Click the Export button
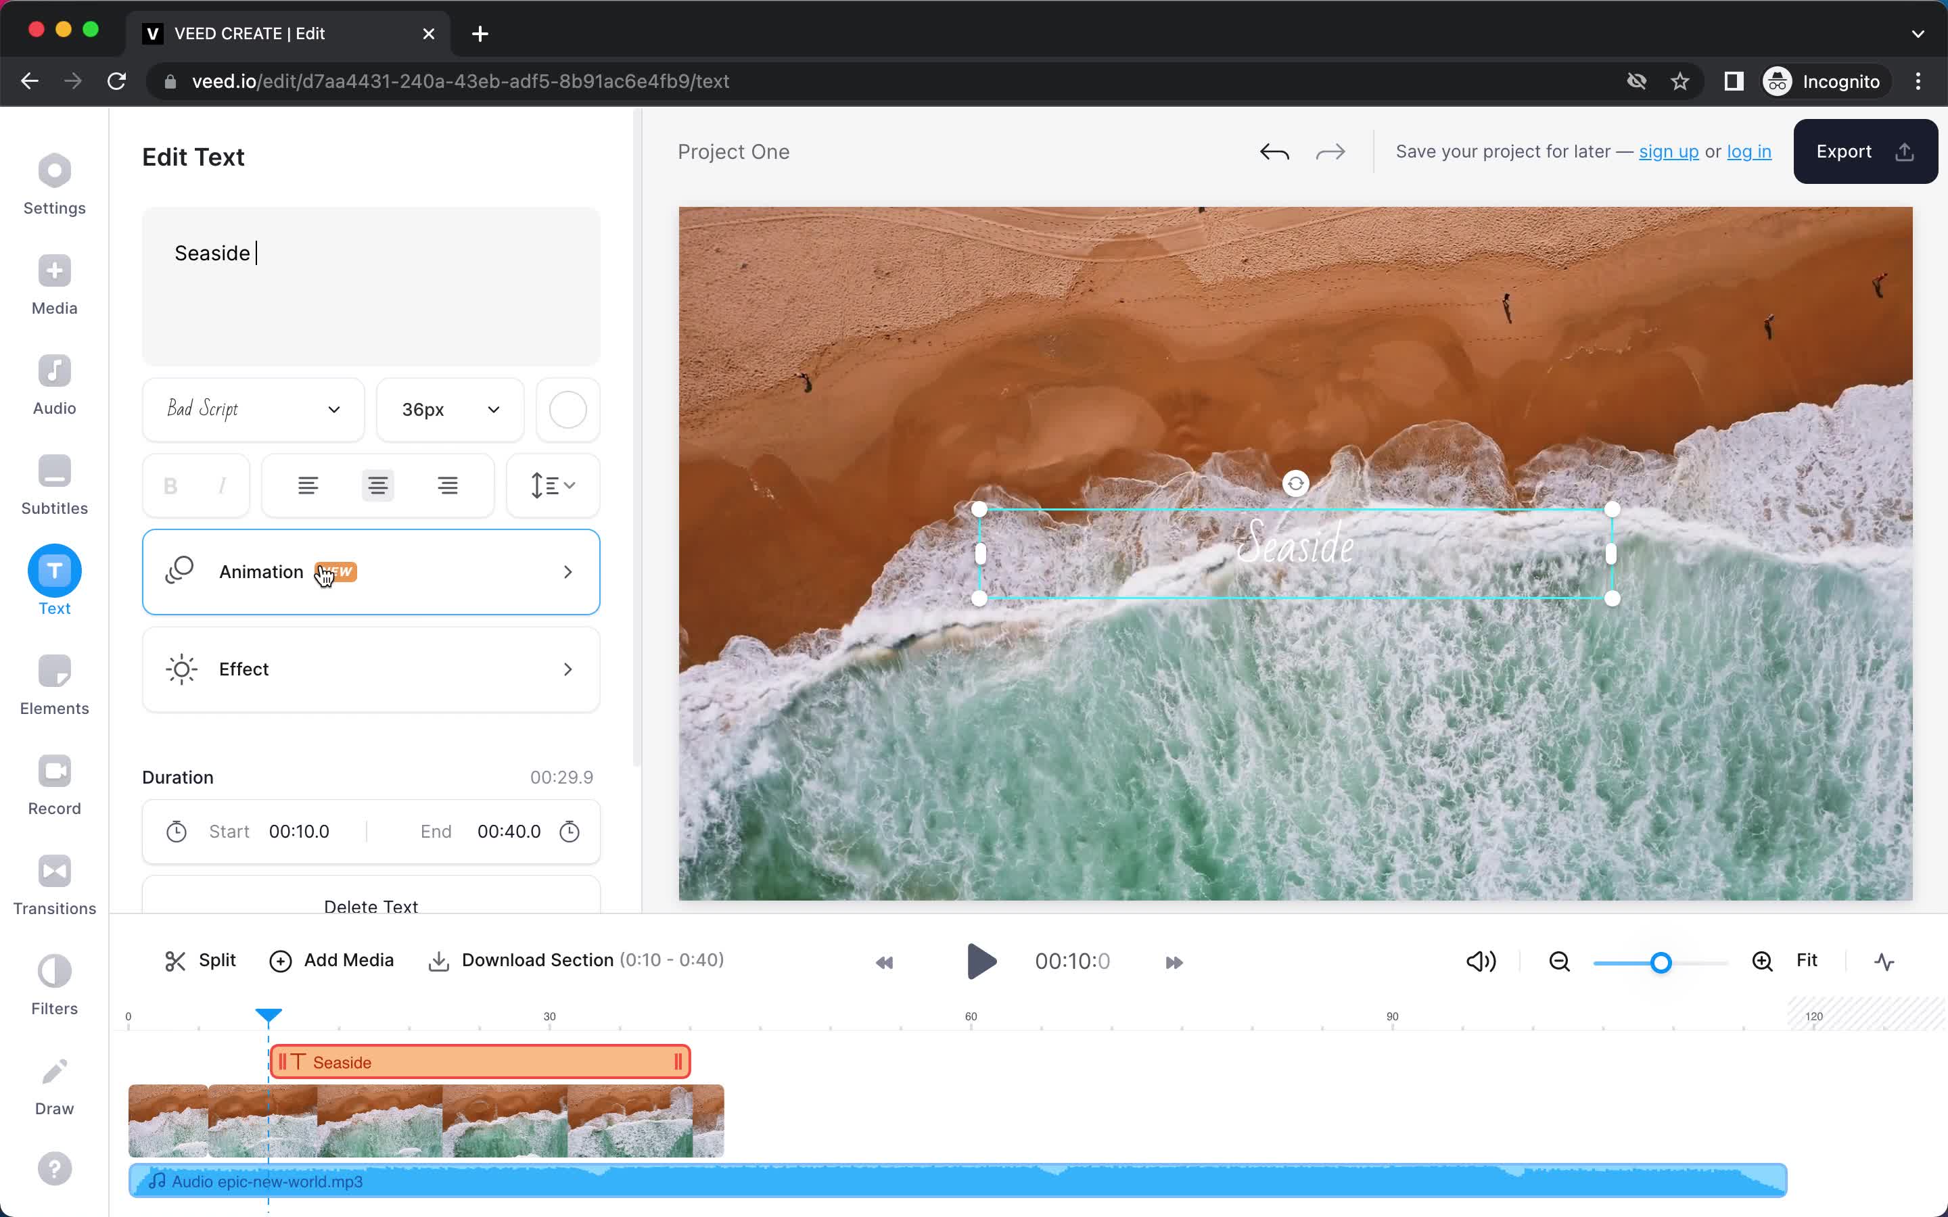 (1865, 151)
